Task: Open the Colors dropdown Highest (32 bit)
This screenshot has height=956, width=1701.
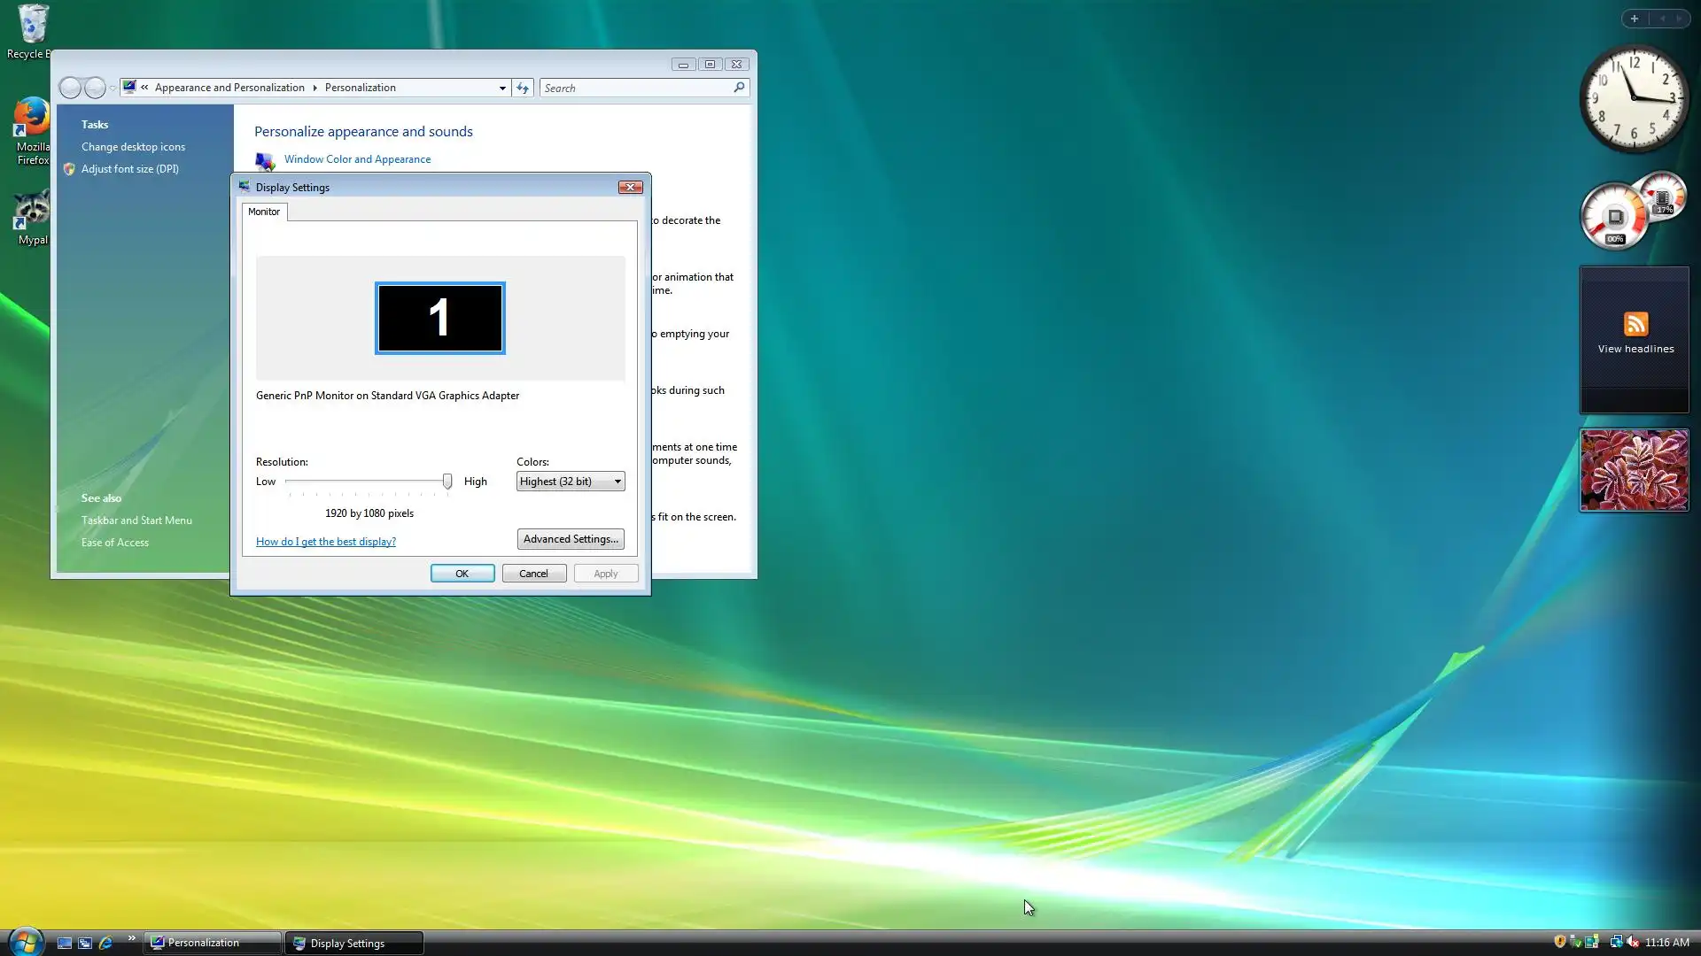Action: 571,482
